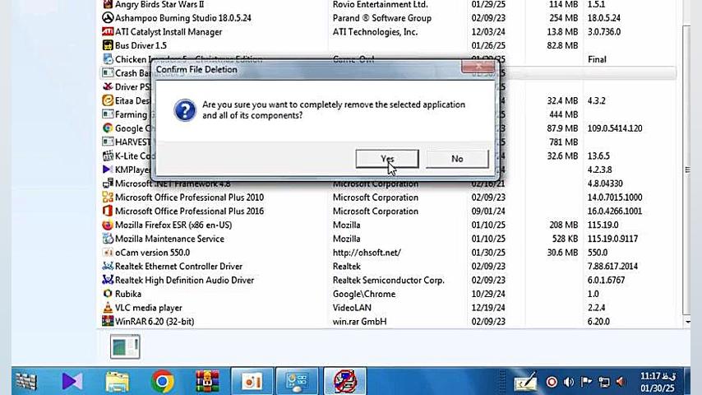Click version '109.0.5414.120'

(615, 128)
